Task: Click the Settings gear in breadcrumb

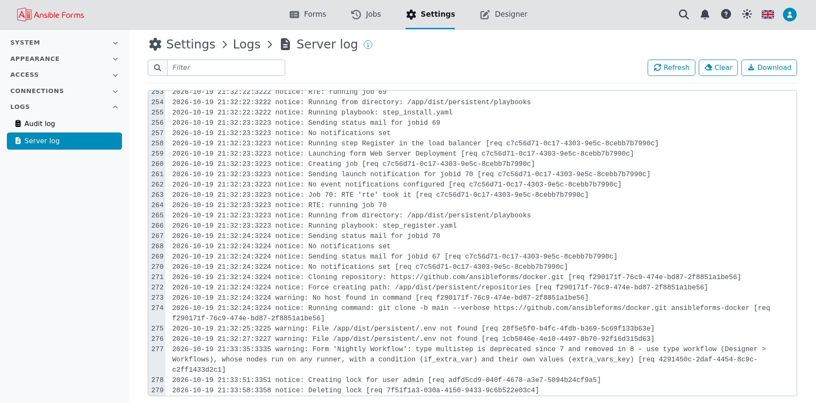Action: tap(155, 44)
